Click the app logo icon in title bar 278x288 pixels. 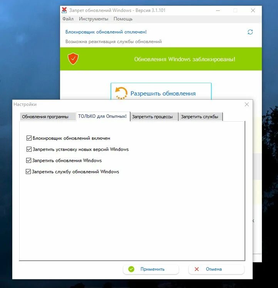(x=64, y=10)
